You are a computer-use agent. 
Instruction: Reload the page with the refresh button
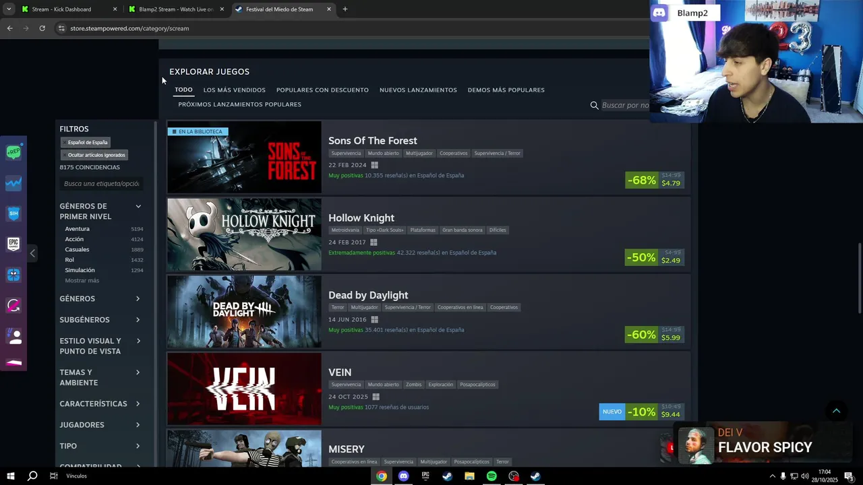point(42,28)
